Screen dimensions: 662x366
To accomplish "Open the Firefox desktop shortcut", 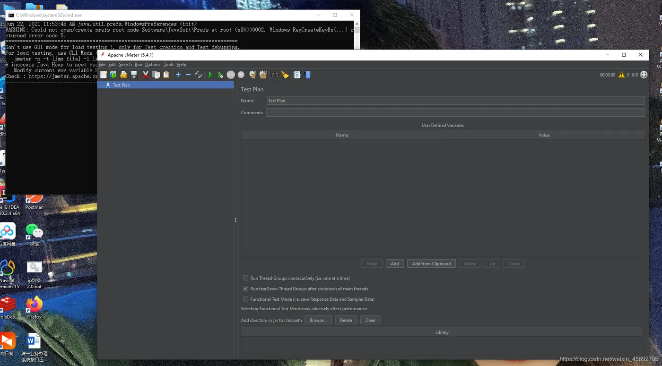I will point(34,308).
